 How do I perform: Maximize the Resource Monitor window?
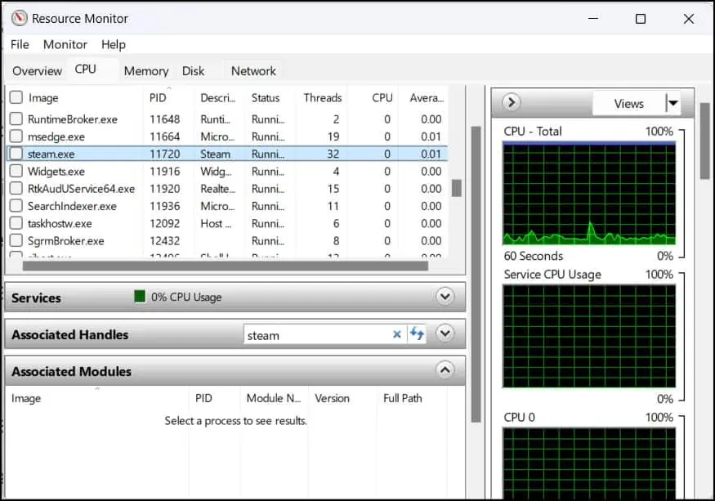click(641, 18)
